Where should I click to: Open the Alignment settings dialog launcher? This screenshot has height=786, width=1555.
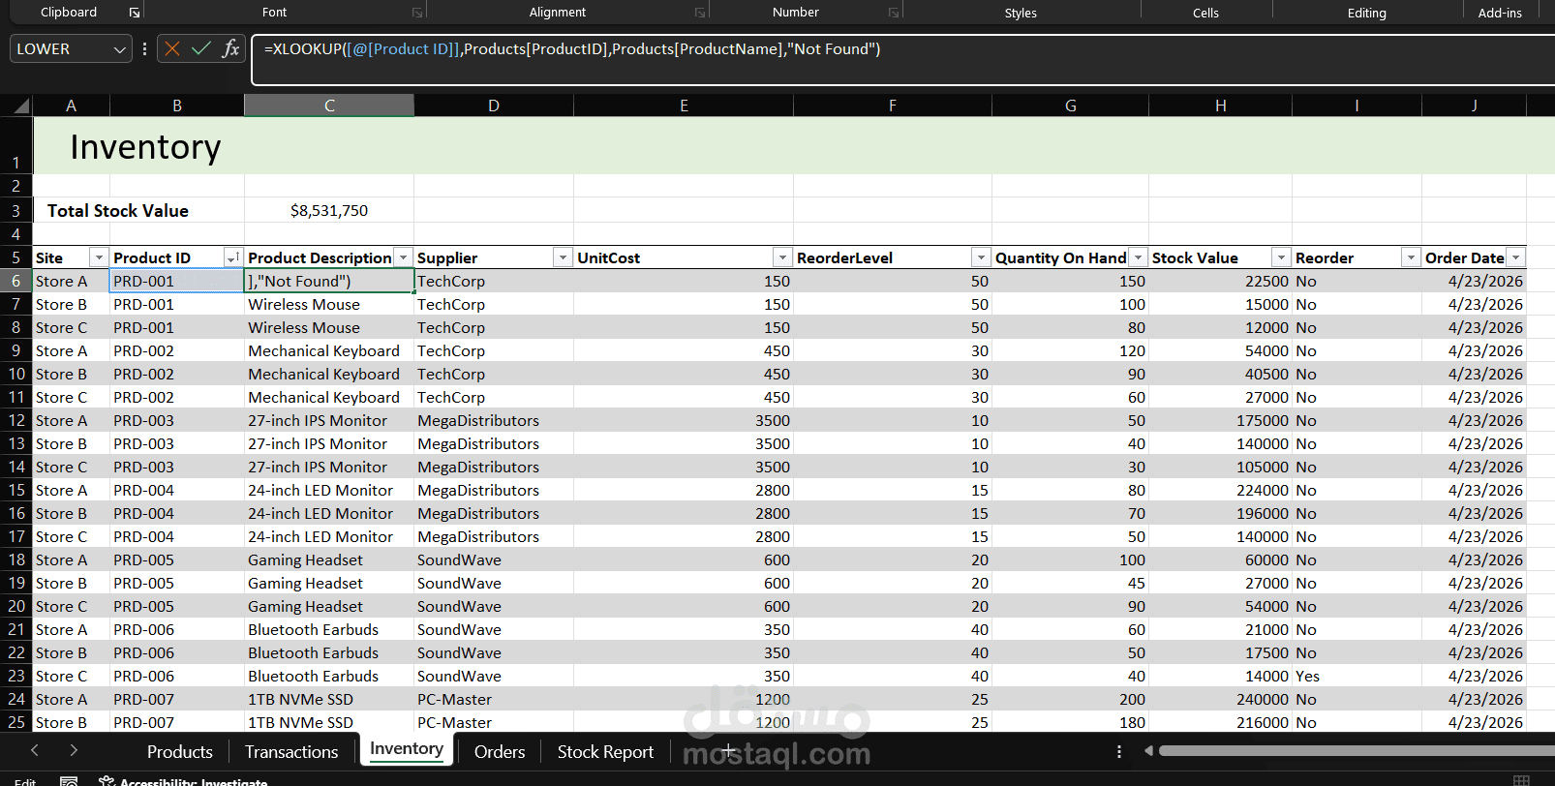[x=699, y=13]
